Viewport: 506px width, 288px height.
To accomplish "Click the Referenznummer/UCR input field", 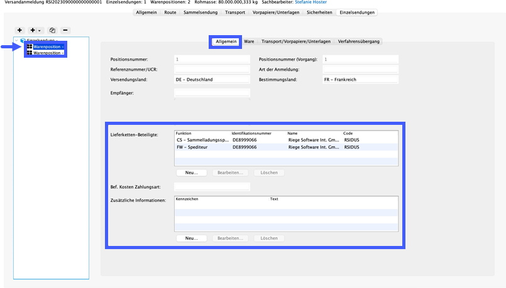I will (x=212, y=69).
